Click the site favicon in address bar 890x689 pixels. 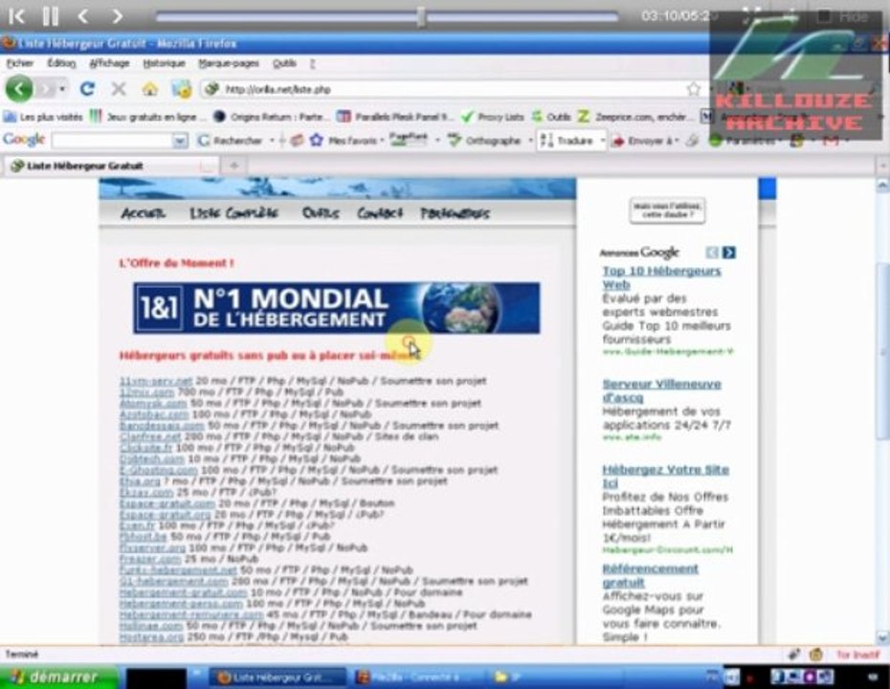click(212, 89)
